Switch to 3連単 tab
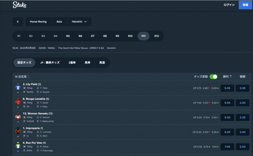The height and width of the screenshot is (156, 253). pyautogui.click(x=72, y=62)
